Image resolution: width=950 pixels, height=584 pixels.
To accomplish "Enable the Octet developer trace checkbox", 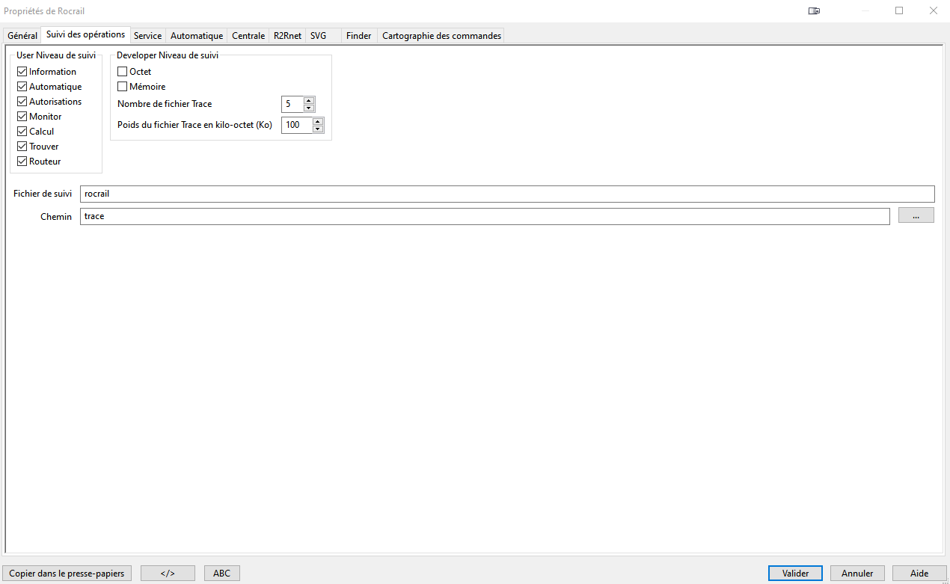I will pos(123,72).
